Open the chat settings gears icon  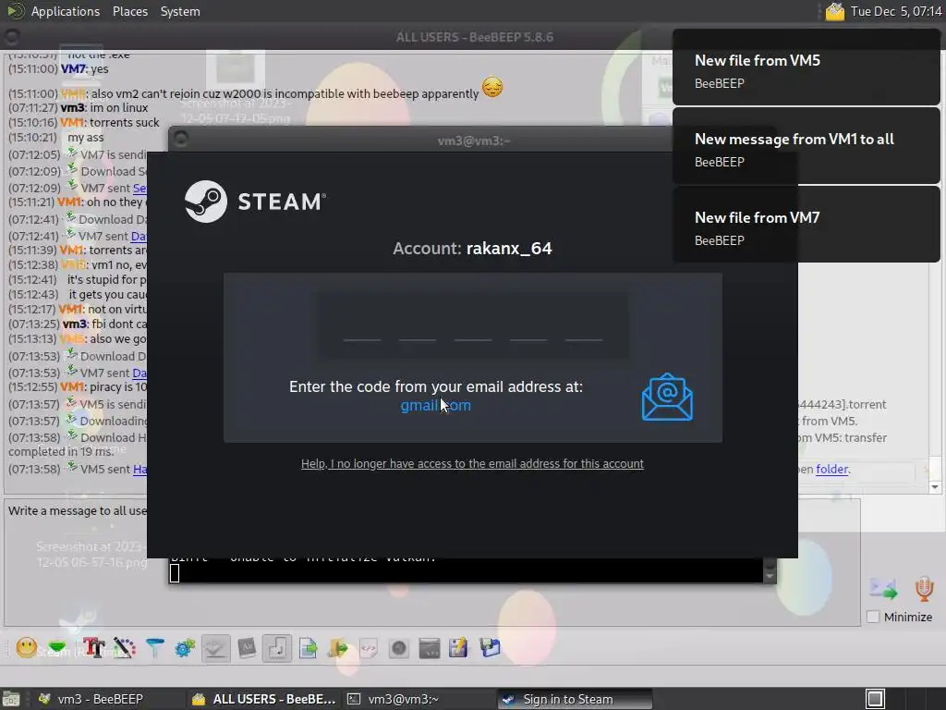[185, 648]
